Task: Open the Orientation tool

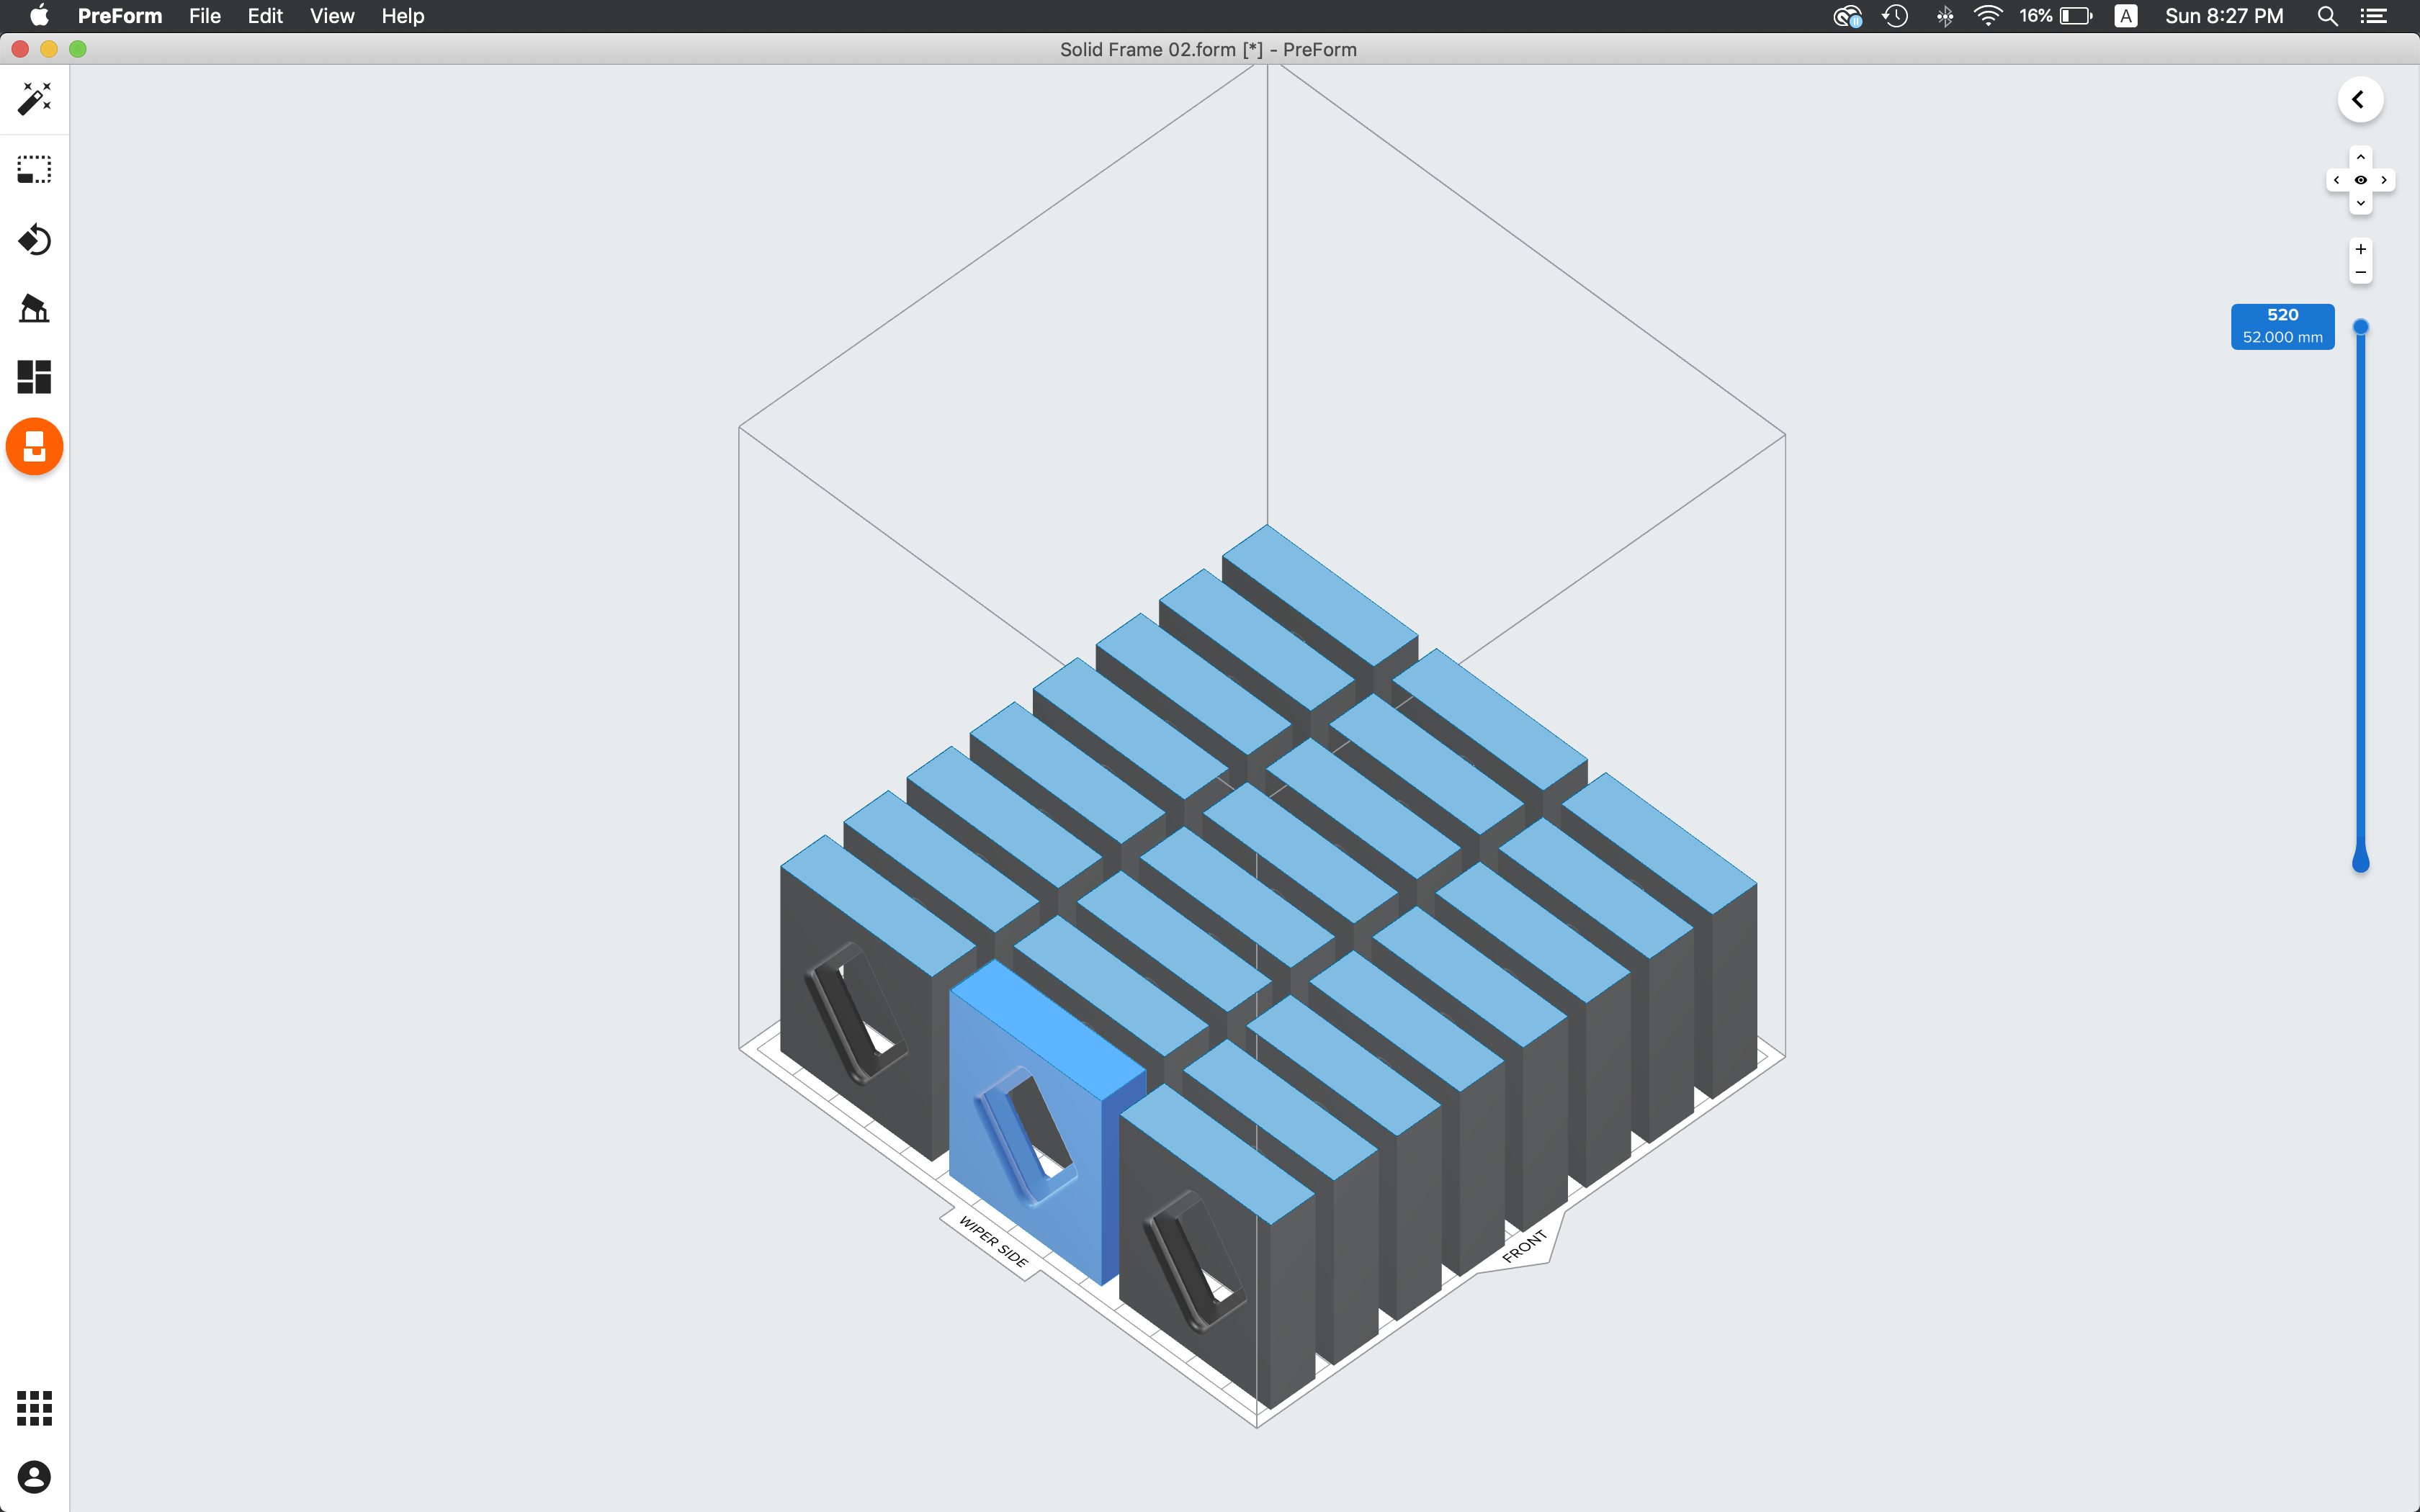Action: click(34, 239)
